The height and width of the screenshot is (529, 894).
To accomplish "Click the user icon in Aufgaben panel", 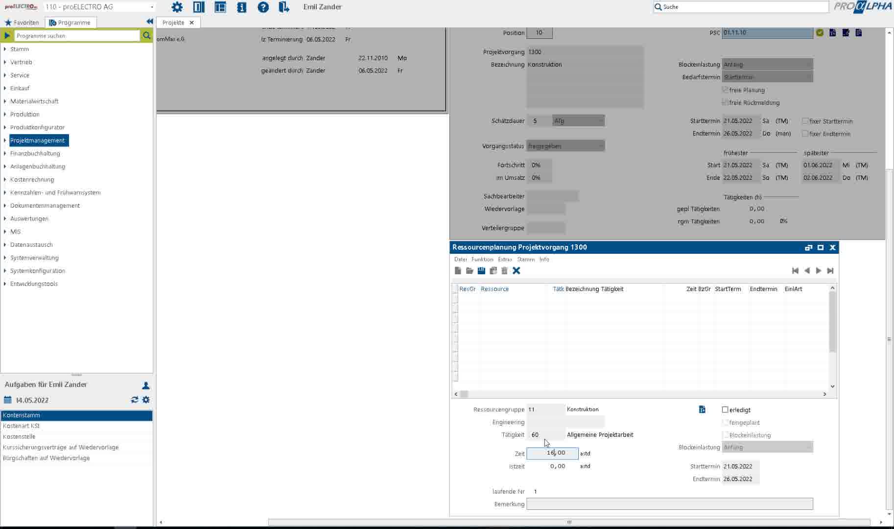I will (146, 385).
